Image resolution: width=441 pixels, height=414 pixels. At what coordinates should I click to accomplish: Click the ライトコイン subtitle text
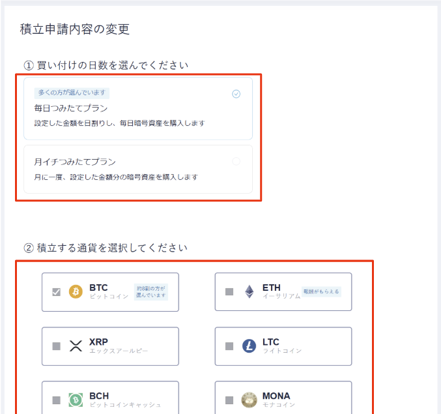pos(282,351)
